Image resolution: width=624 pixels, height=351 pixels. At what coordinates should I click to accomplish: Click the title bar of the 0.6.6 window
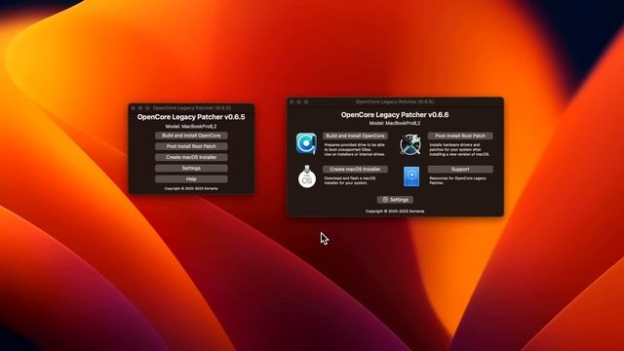(395, 101)
